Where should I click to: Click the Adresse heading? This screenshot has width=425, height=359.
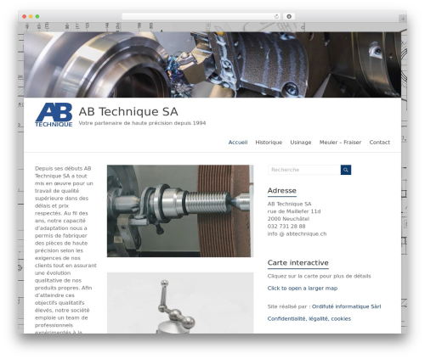[282, 191]
